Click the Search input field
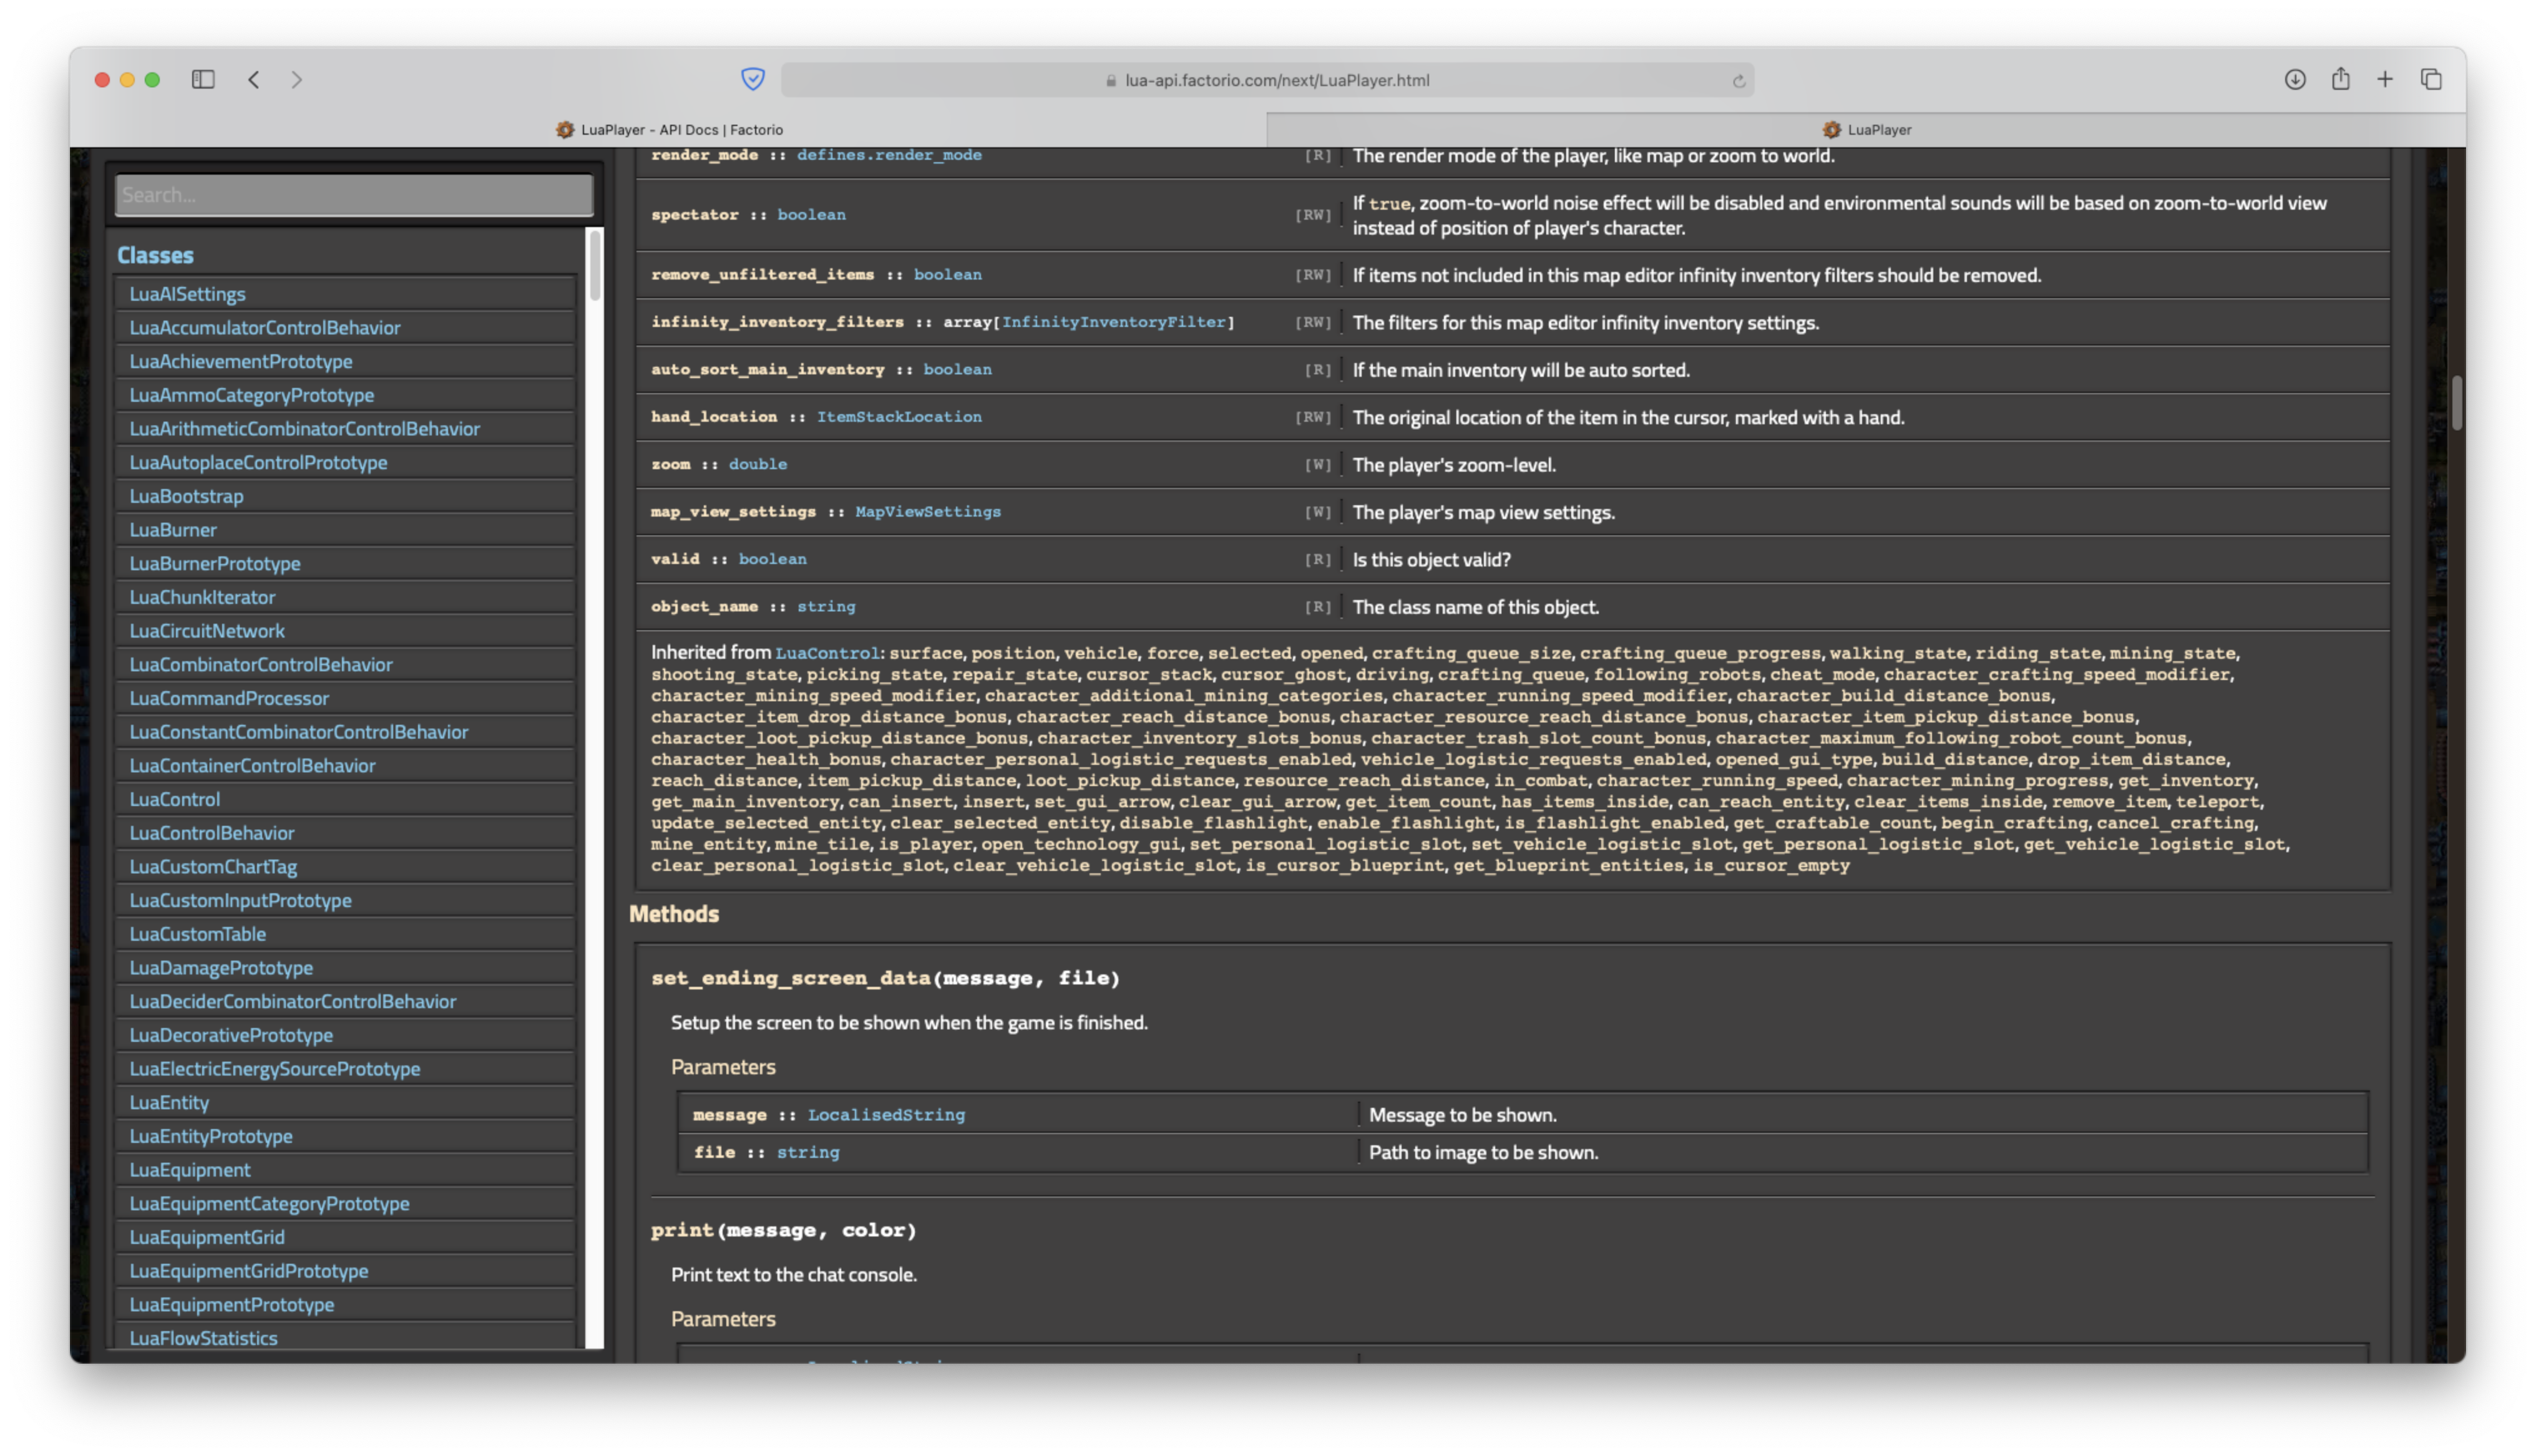 [354, 195]
